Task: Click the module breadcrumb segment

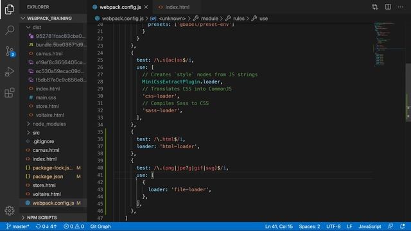Action: point(209,19)
